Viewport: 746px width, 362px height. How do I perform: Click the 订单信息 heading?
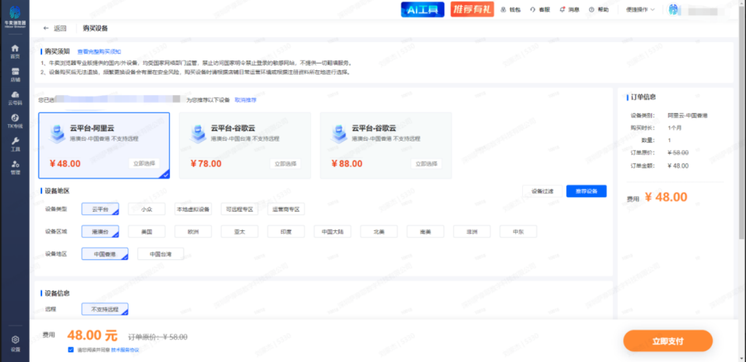point(643,97)
